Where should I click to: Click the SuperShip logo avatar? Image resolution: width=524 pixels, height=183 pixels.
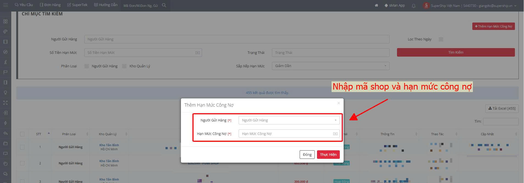click(x=426, y=5)
